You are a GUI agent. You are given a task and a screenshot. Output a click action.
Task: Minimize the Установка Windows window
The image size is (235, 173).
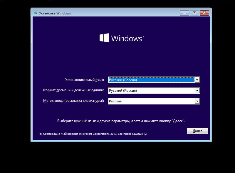tap(184, 13)
